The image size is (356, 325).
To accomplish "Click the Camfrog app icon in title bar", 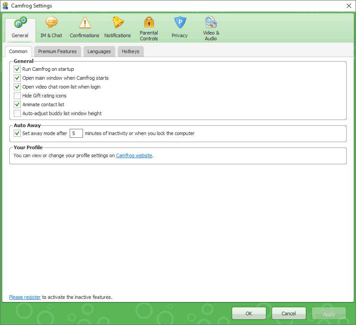I will click(5, 6).
